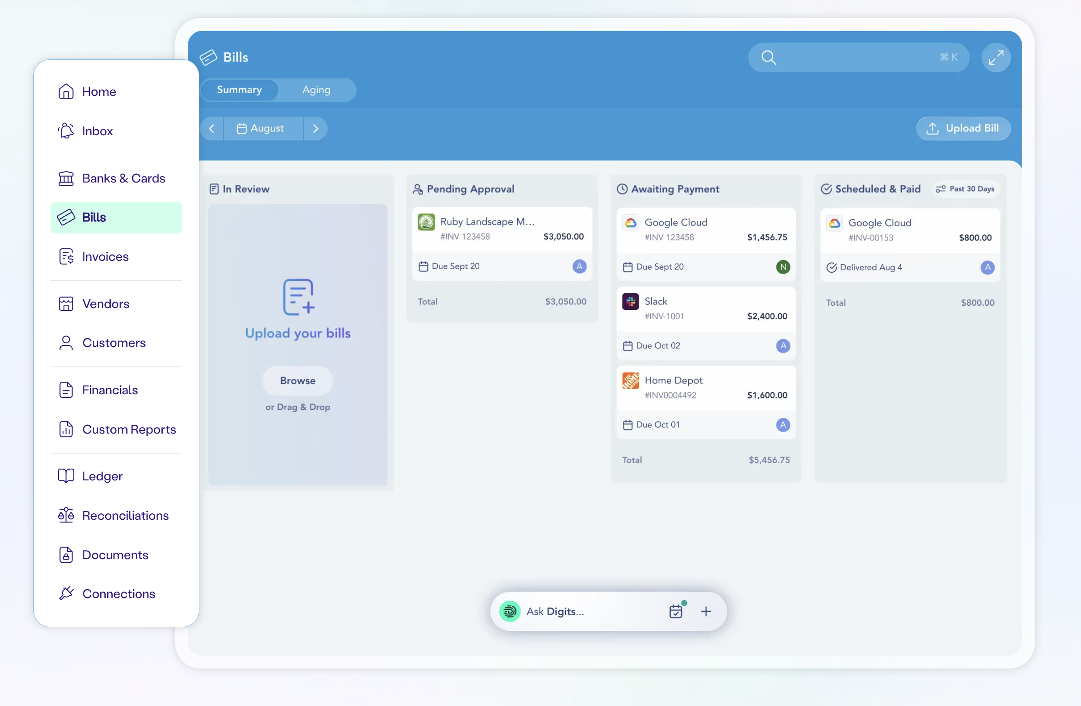Open the Invoices section
1081x706 pixels.
point(105,256)
